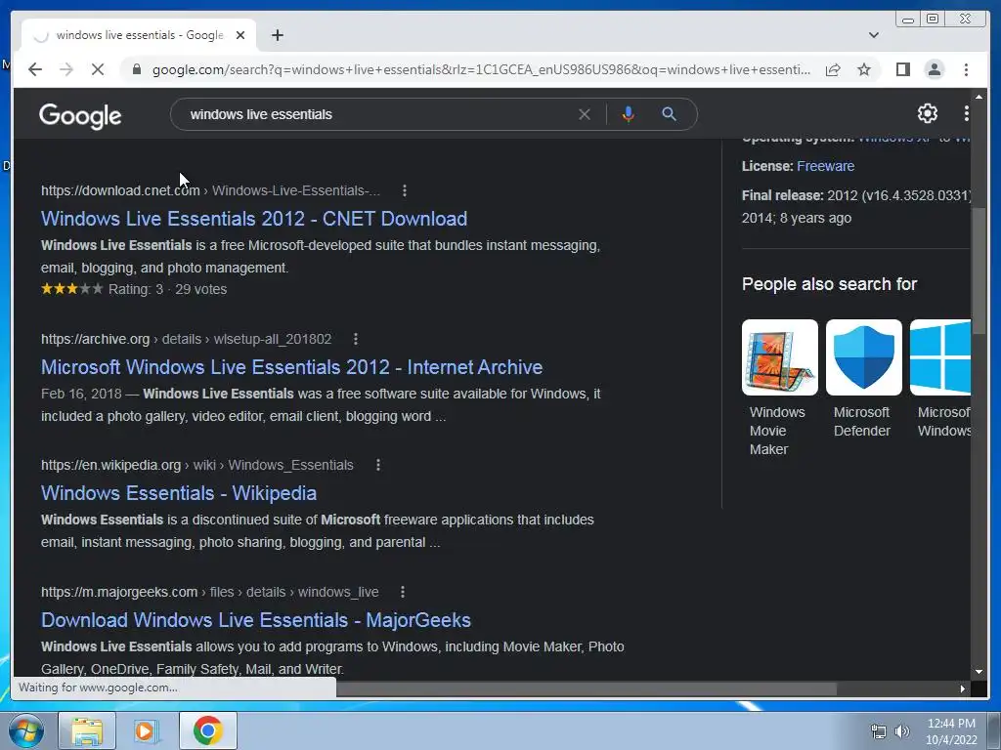This screenshot has height=750, width=1001.
Task: Open the volume tray icon
Action: tap(902, 731)
